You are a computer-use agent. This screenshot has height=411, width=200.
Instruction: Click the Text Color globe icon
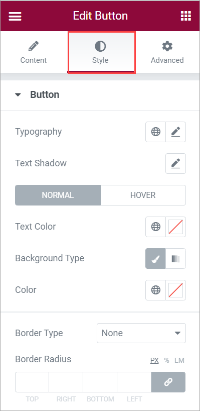point(155,227)
